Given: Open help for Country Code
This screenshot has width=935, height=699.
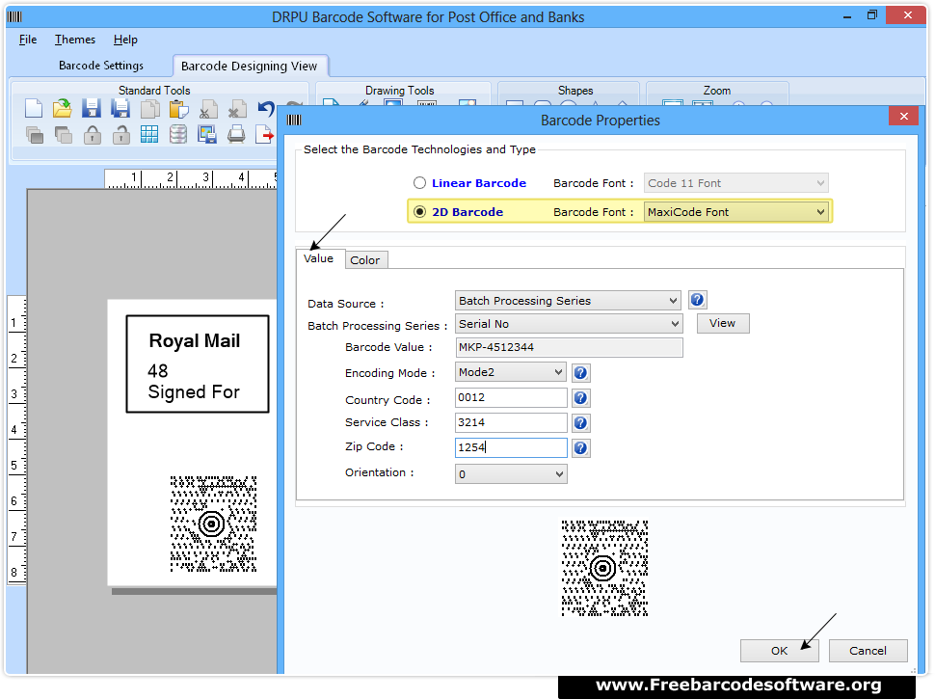Looking at the screenshot, I should (580, 398).
